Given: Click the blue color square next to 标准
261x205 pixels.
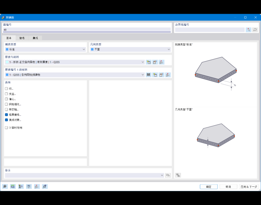Looking at the screenshot, I should pyautogui.click(x=7, y=49).
